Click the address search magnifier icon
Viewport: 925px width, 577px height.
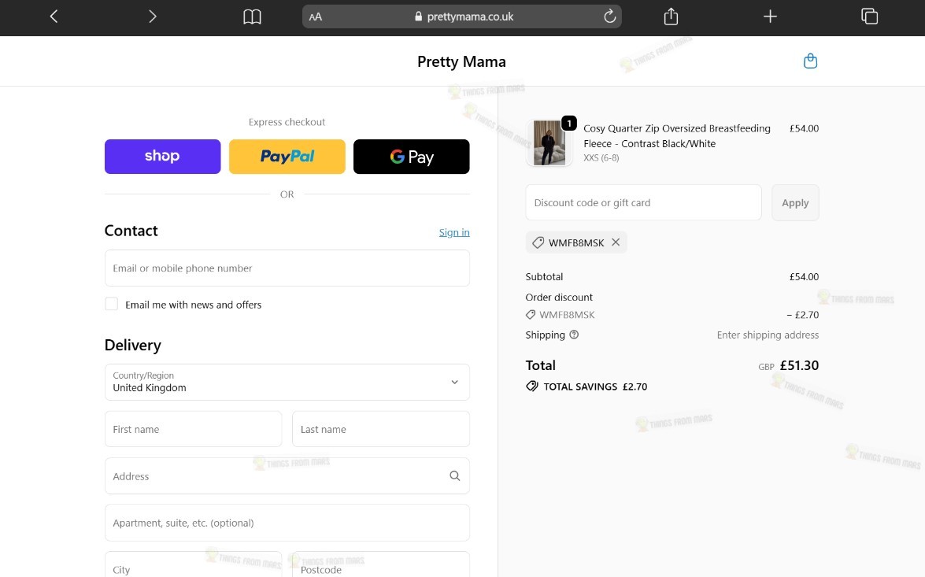click(454, 475)
